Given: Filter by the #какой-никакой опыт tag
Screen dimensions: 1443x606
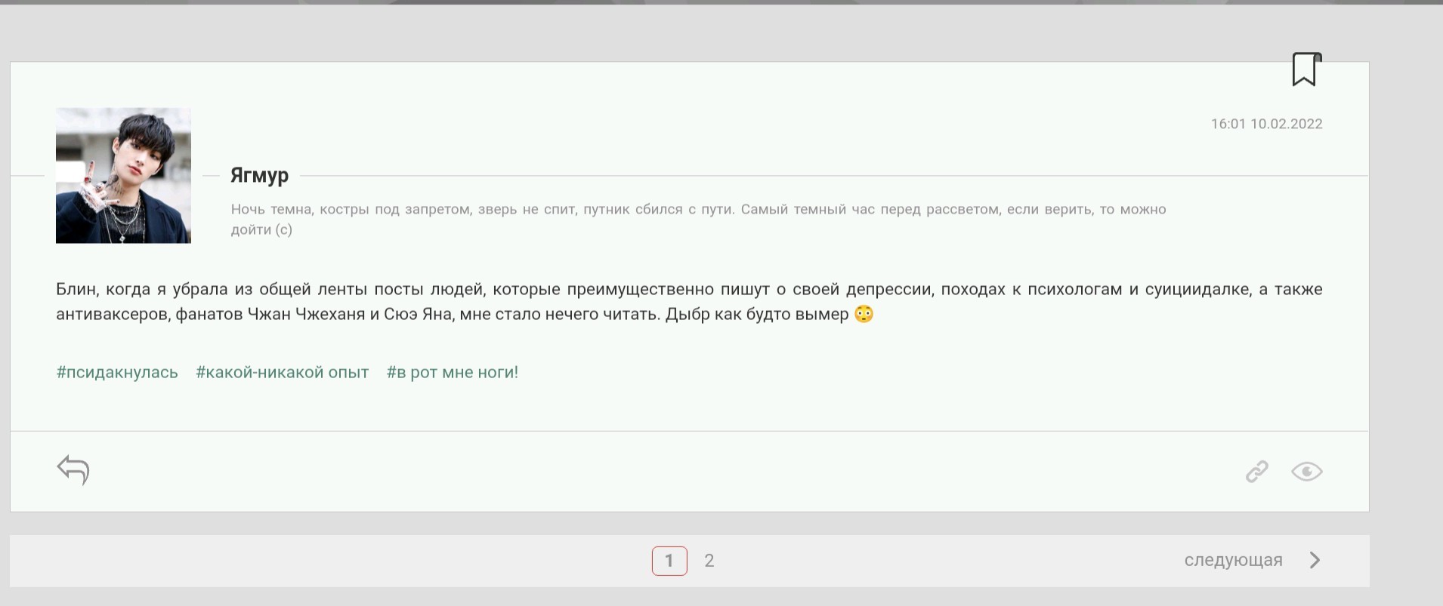Looking at the screenshot, I should (282, 372).
